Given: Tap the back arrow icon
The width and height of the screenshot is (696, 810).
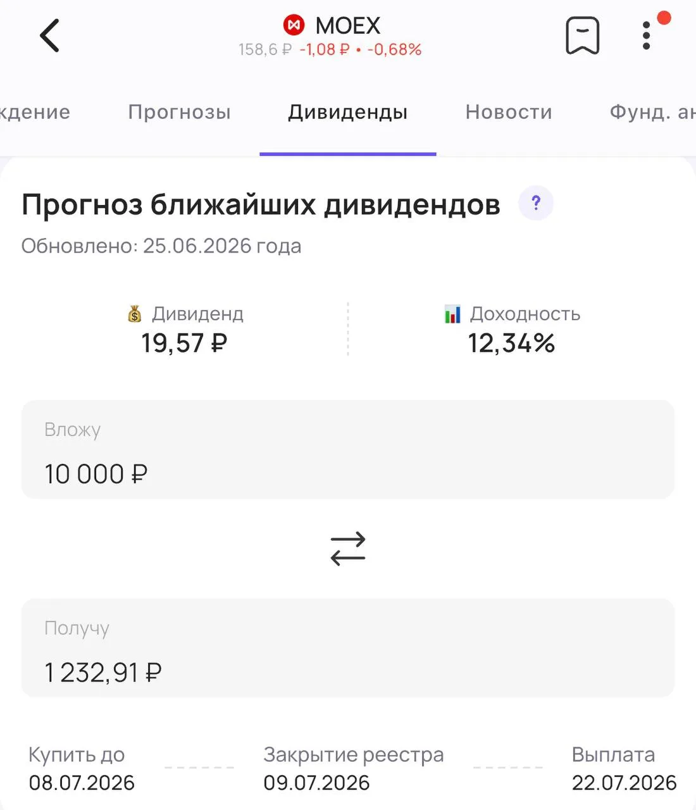Looking at the screenshot, I should (49, 35).
